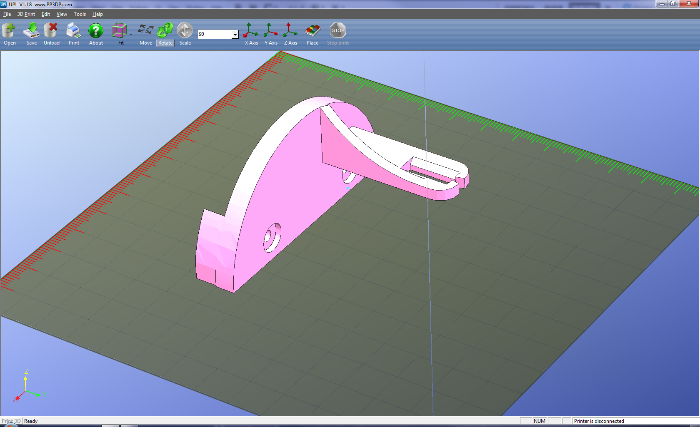Image resolution: width=700 pixels, height=427 pixels.
Task: Open the File menu
Action: [x=7, y=14]
